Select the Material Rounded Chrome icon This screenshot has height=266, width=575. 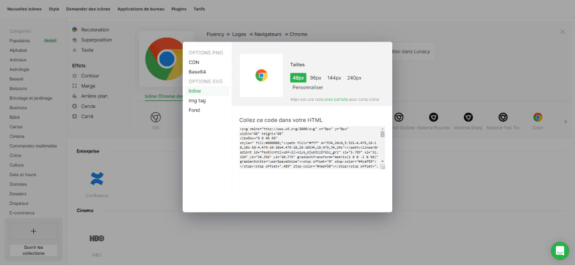point(433,121)
